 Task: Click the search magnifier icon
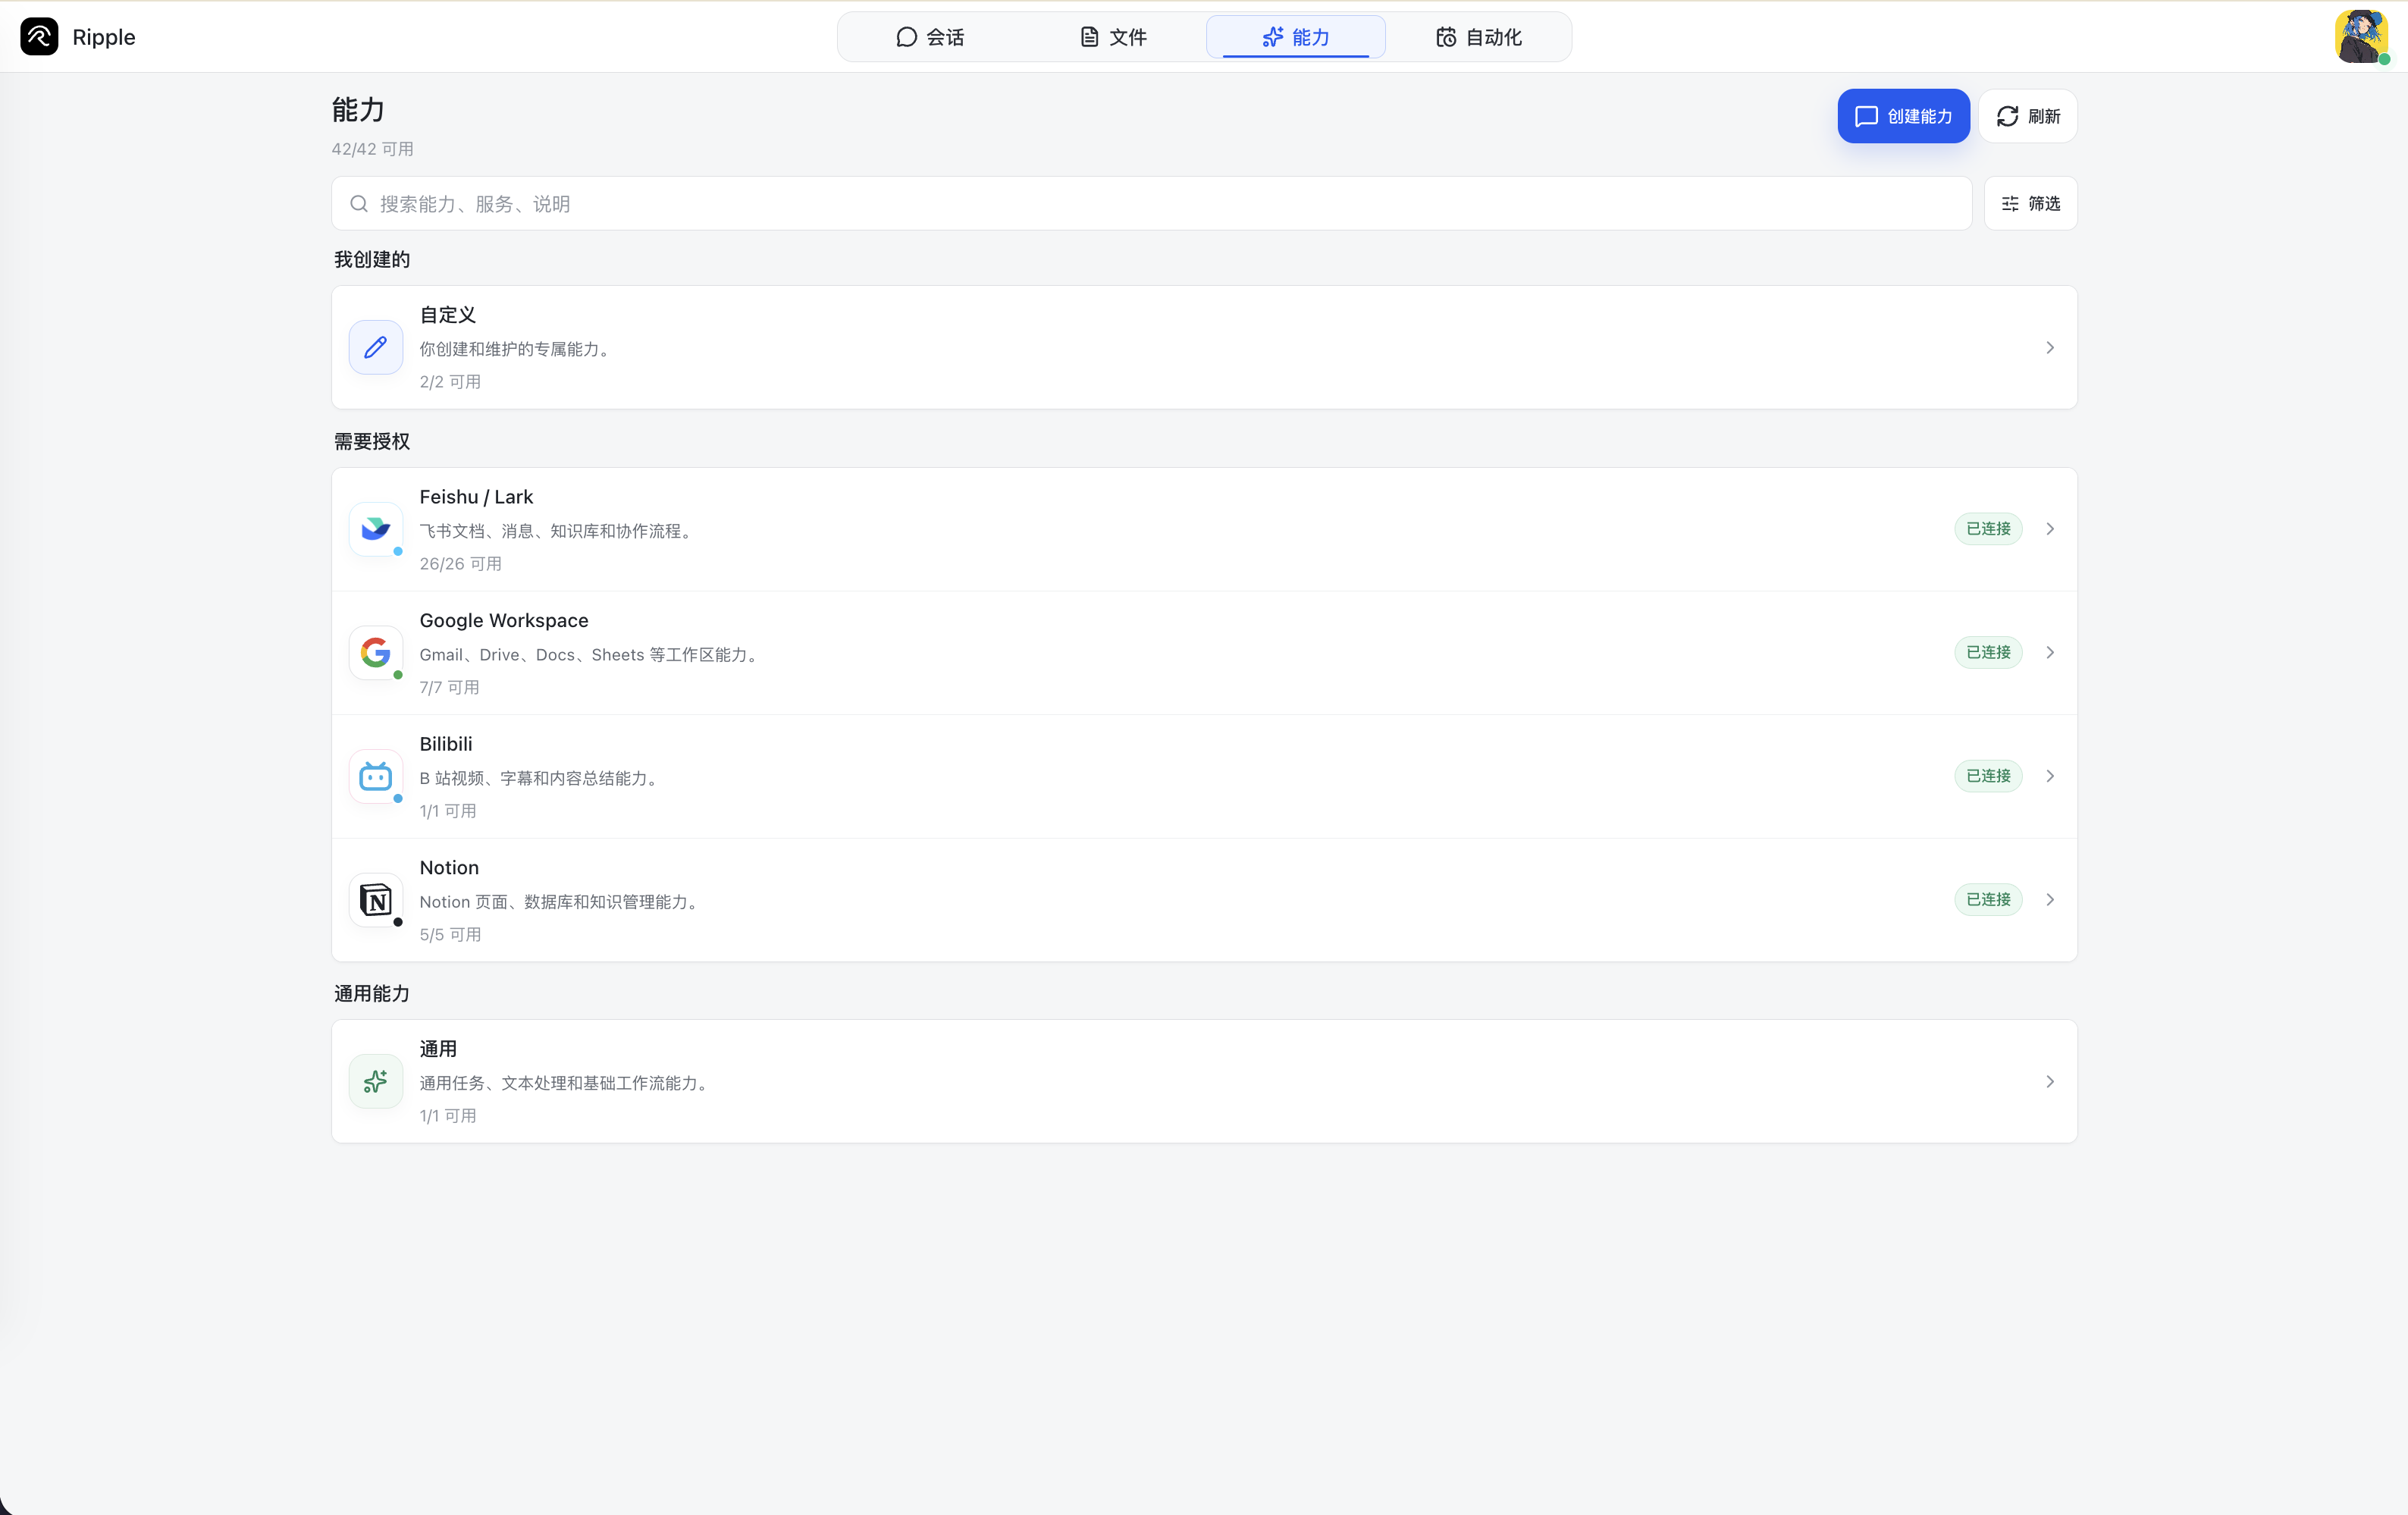pos(358,204)
